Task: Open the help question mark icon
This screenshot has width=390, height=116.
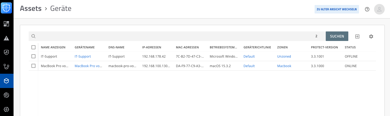Action: click(x=367, y=9)
